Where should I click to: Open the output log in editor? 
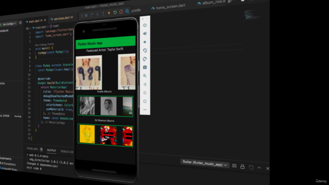pos(251,167)
